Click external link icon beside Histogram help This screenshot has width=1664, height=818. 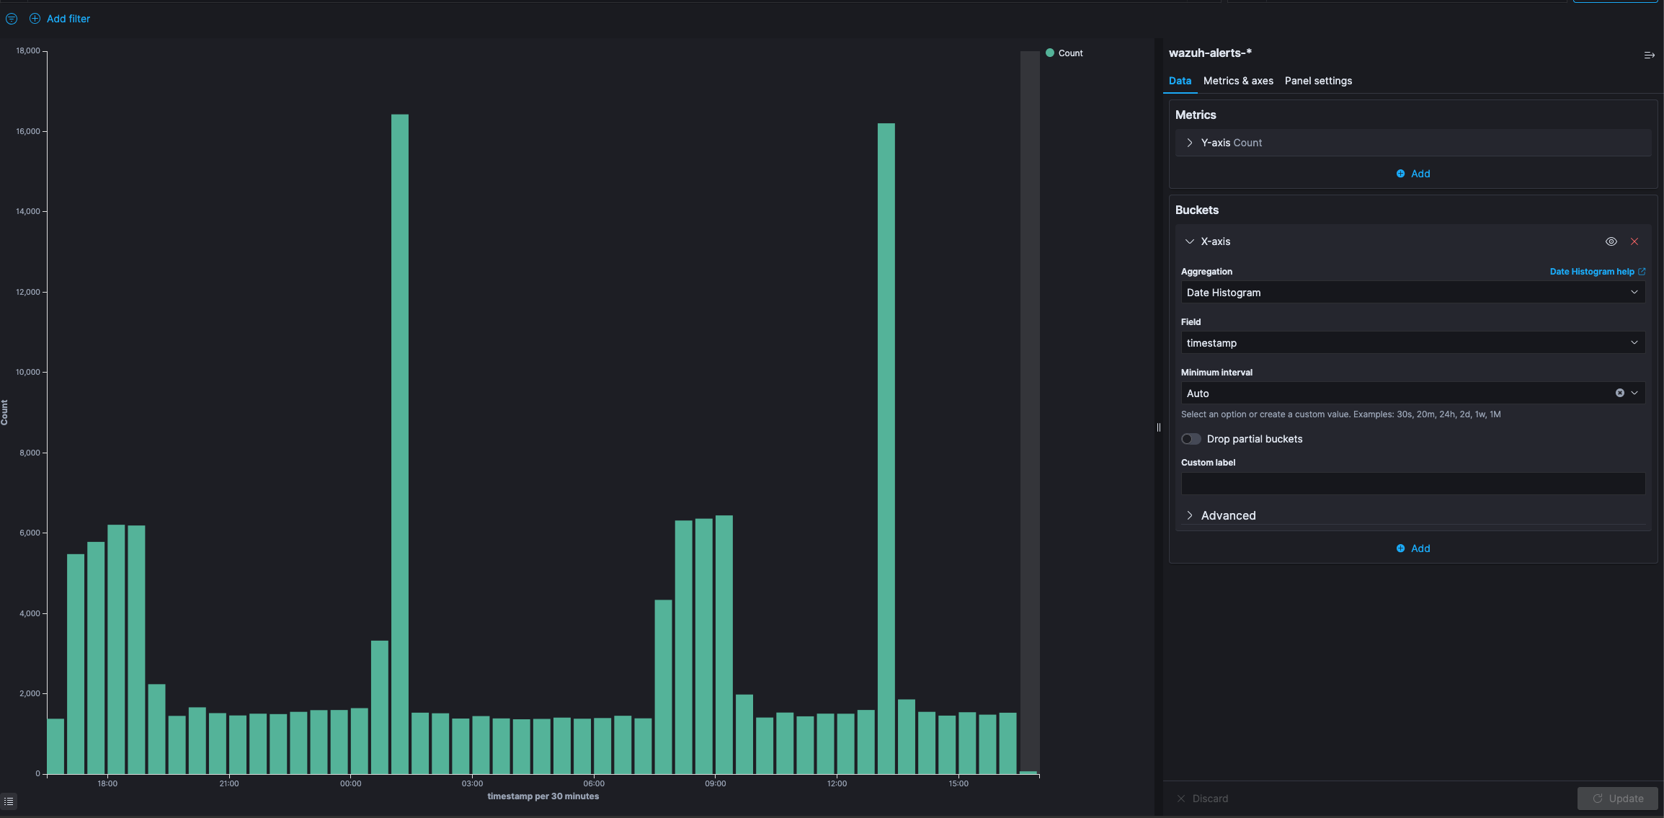(1642, 272)
